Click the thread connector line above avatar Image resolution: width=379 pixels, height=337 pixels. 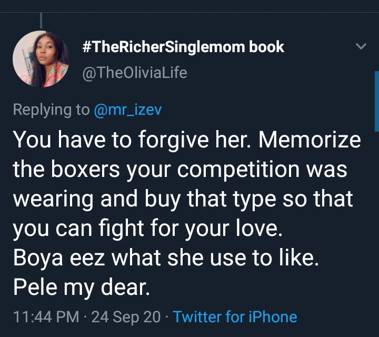(x=41, y=20)
